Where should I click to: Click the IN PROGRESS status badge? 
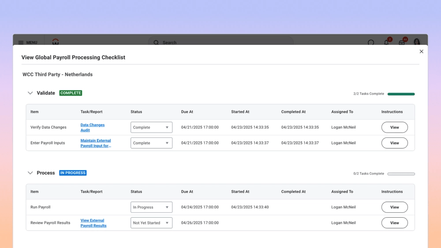click(x=73, y=173)
